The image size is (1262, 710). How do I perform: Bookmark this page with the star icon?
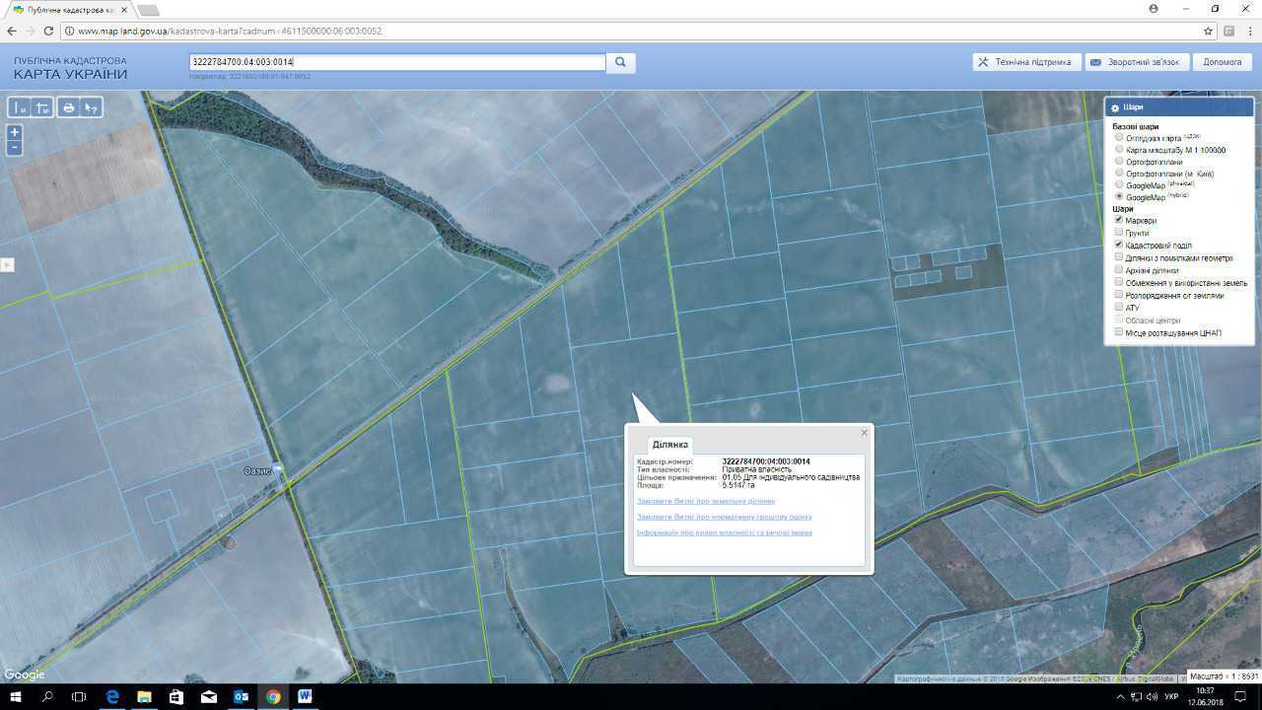pos(1208,31)
